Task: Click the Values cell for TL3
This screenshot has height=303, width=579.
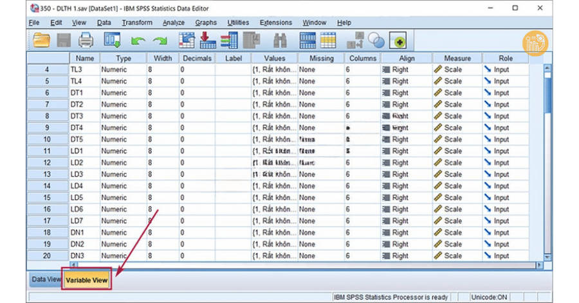Action: pyautogui.click(x=274, y=69)
